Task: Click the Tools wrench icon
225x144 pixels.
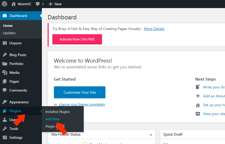Action: point(5,129)
